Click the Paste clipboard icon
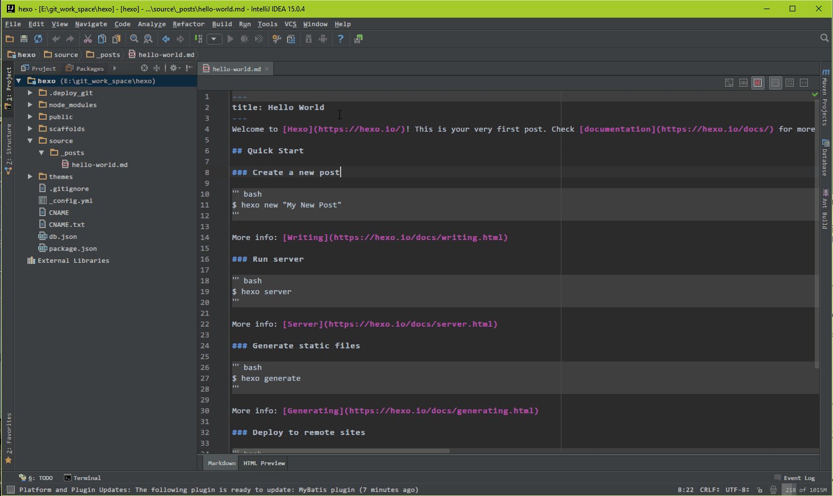 [116, 39]
